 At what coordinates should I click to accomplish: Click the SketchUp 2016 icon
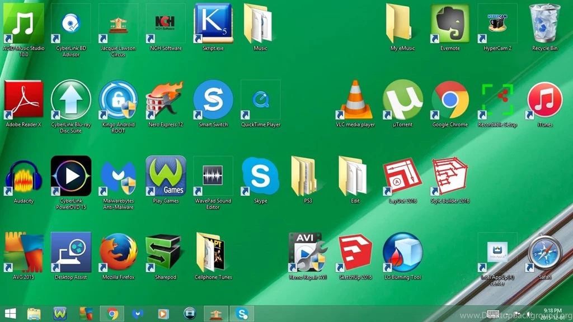[355, 253]
